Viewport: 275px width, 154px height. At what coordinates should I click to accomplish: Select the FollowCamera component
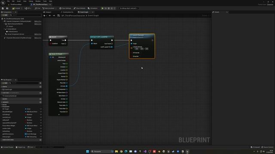(13, 32)
